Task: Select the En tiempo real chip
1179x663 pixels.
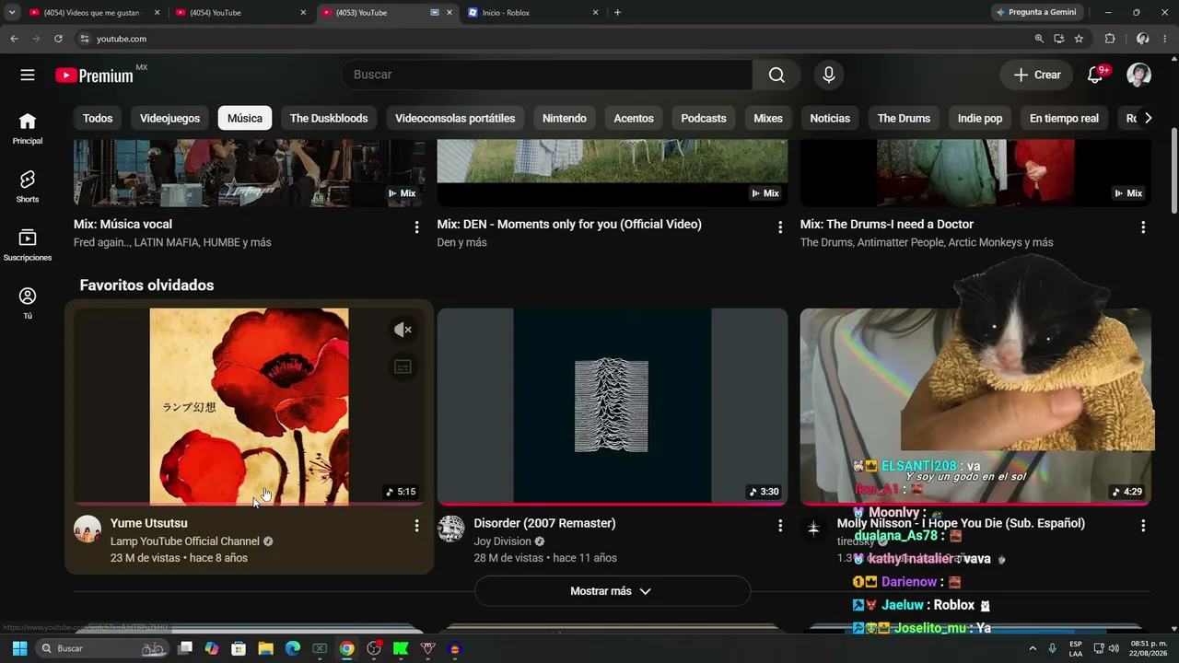Action: 1064,118
